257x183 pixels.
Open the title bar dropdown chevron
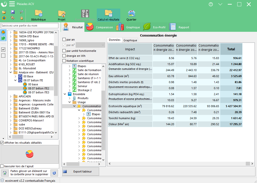220,4
